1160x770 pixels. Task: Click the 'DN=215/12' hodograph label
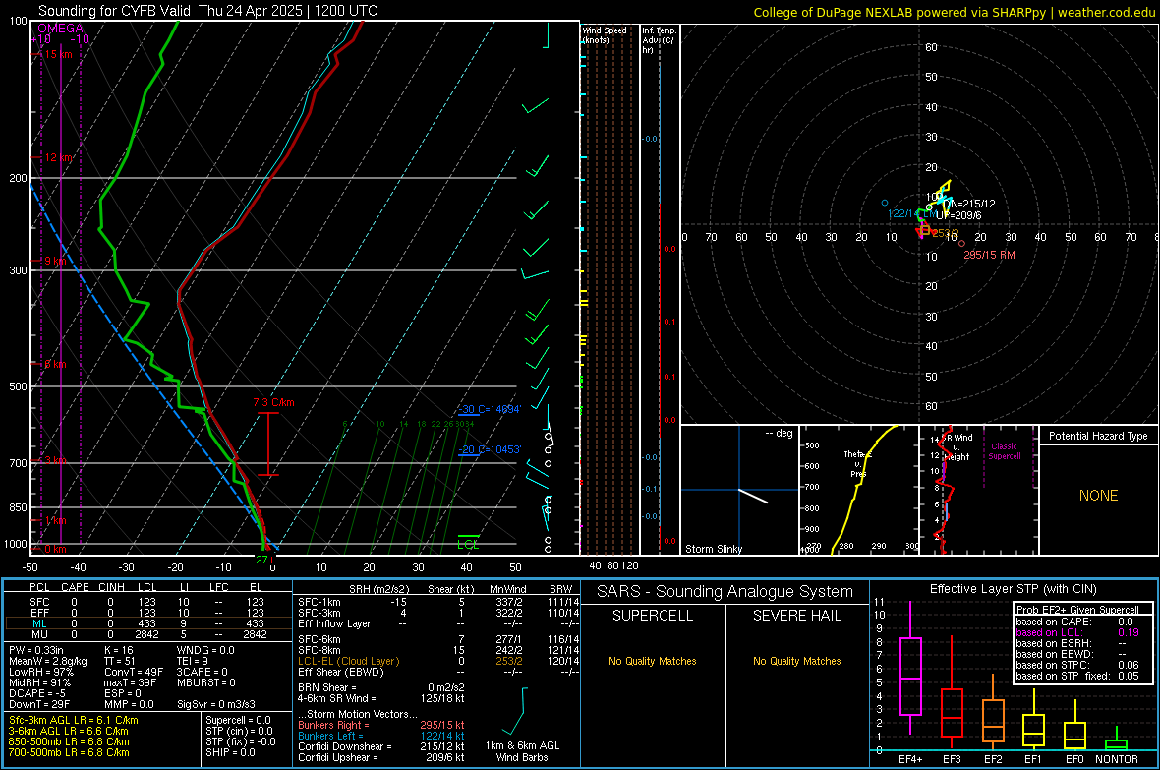point(969,204)
